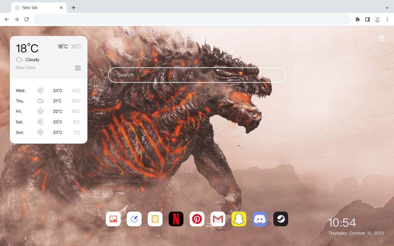Open the page hamburger menu top right

click(x=381, y=38)
